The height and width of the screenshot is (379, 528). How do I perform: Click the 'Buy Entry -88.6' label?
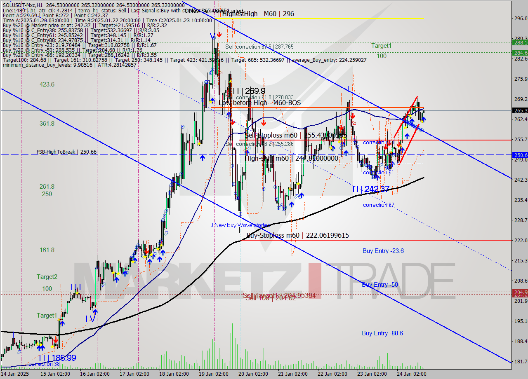[x=382, y=333]
